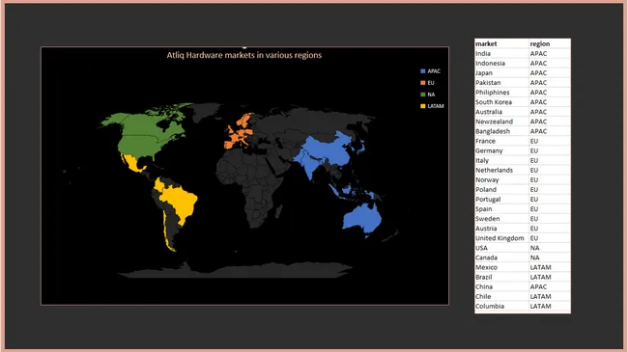Select the 'Sweden' cell

(501, 219)
